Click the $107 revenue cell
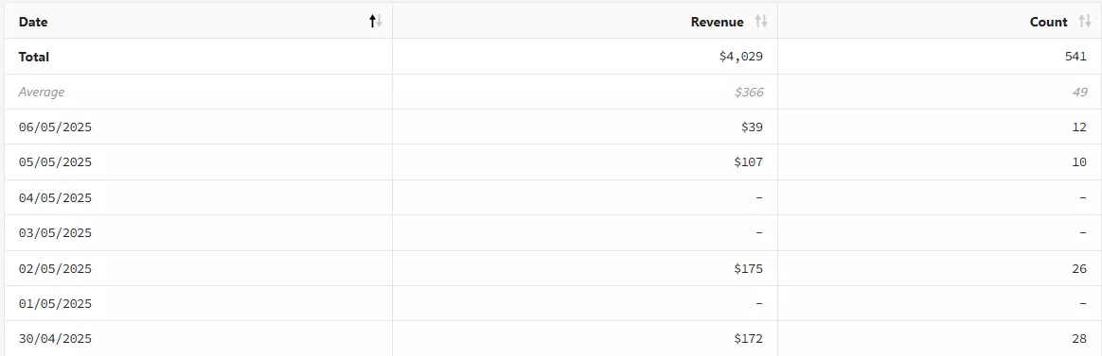 pos(749,162)
